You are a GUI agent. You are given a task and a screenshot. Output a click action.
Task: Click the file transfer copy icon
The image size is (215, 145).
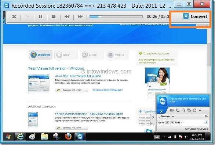pyautogui.click(x=194, y=110)
